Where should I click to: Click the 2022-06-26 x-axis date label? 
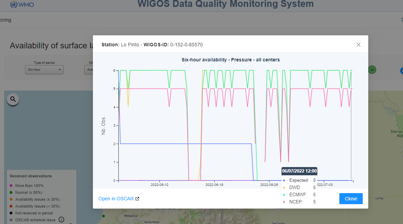click(269, 185)
